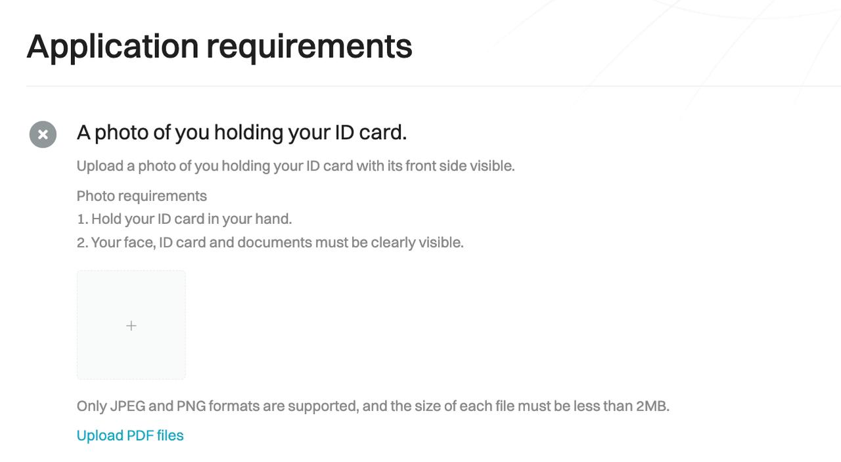Click the Photo requirements label

pos(142,196)
